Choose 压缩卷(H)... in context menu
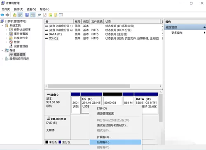This screenshot has width=206, height=150. click(115, 142)
